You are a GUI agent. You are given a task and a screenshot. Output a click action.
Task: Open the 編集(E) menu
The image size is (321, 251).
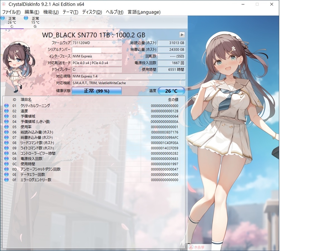[x=32, y=12]
